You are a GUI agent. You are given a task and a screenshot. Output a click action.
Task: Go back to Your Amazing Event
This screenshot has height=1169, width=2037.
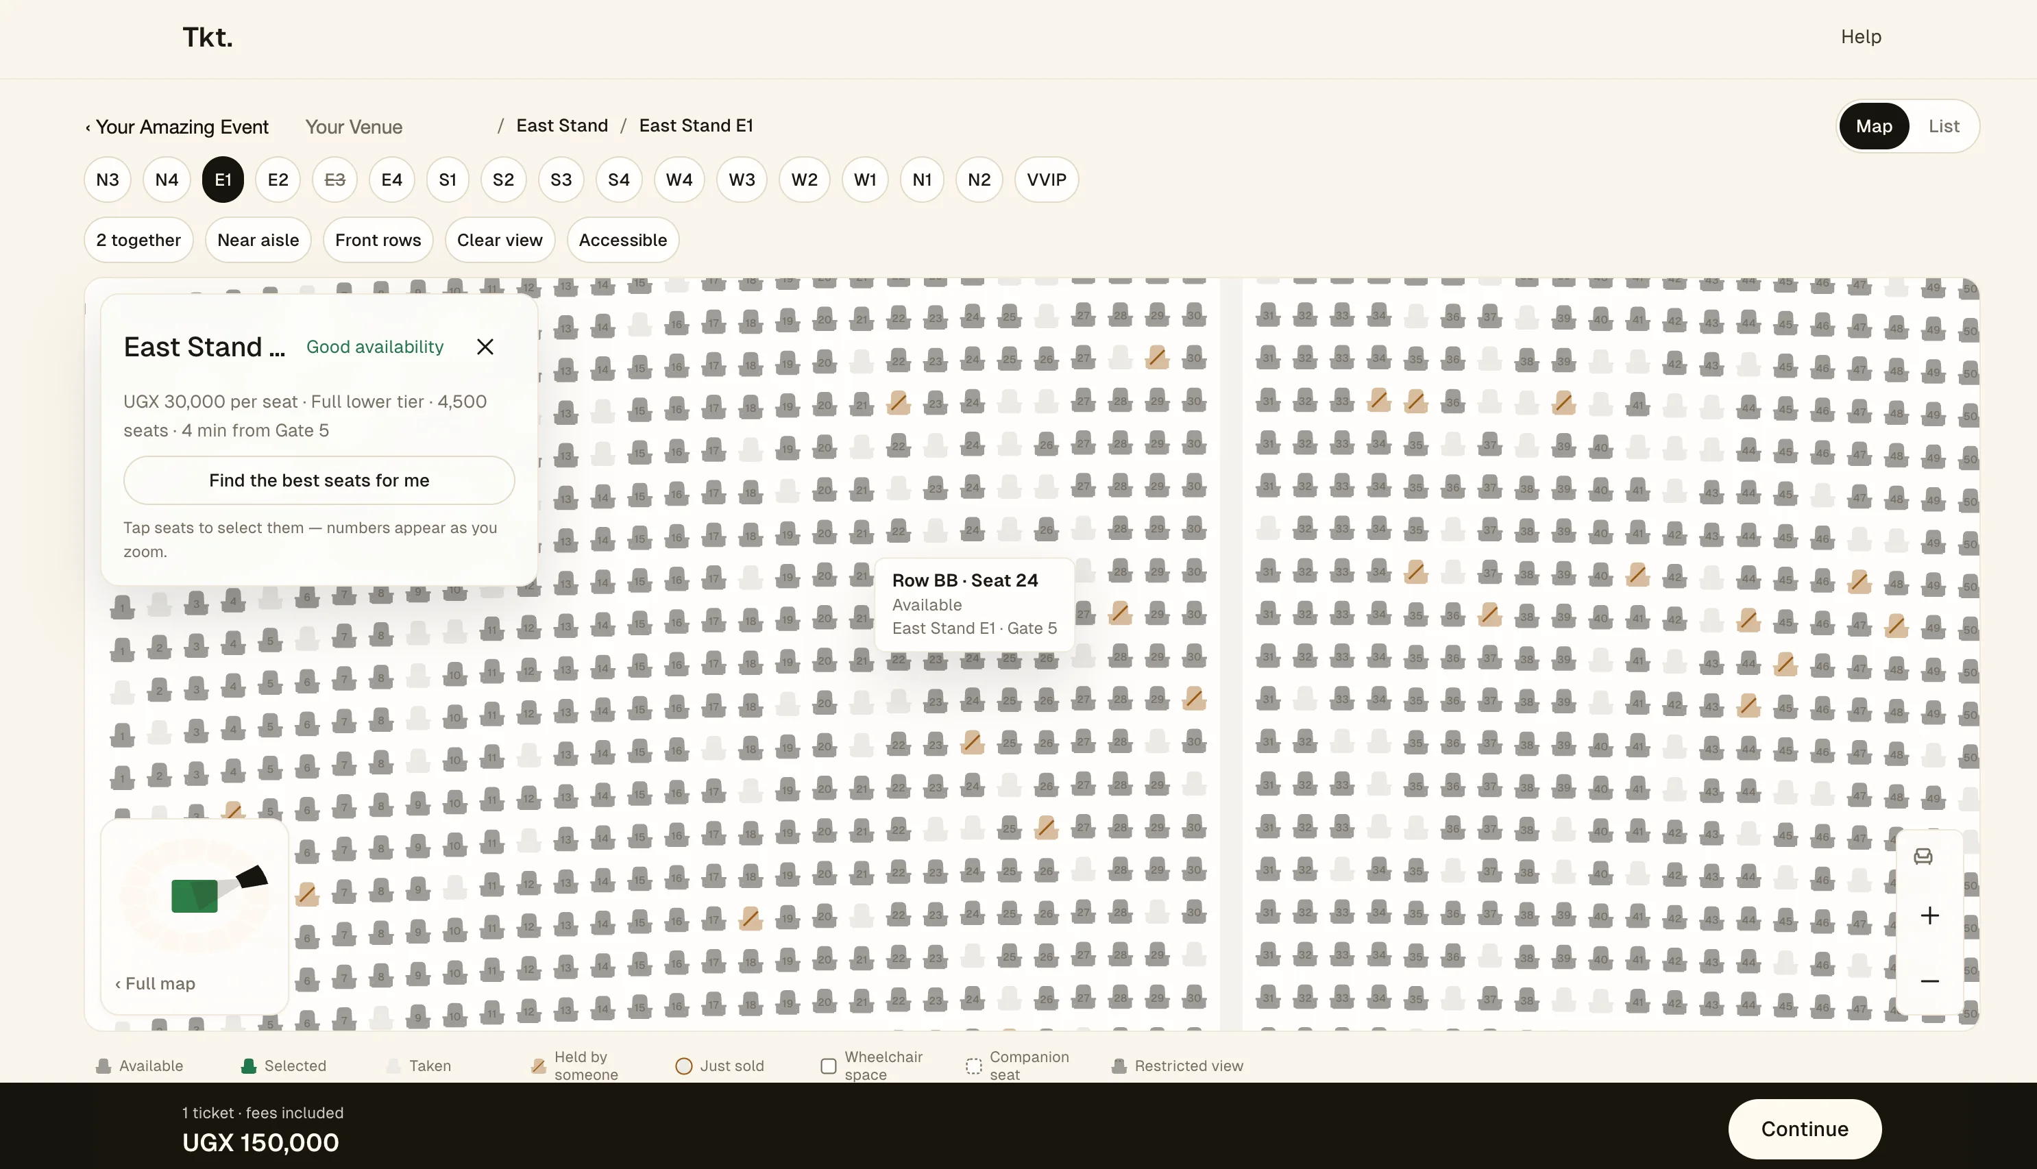pyautogui.click(x=178, y=127)
